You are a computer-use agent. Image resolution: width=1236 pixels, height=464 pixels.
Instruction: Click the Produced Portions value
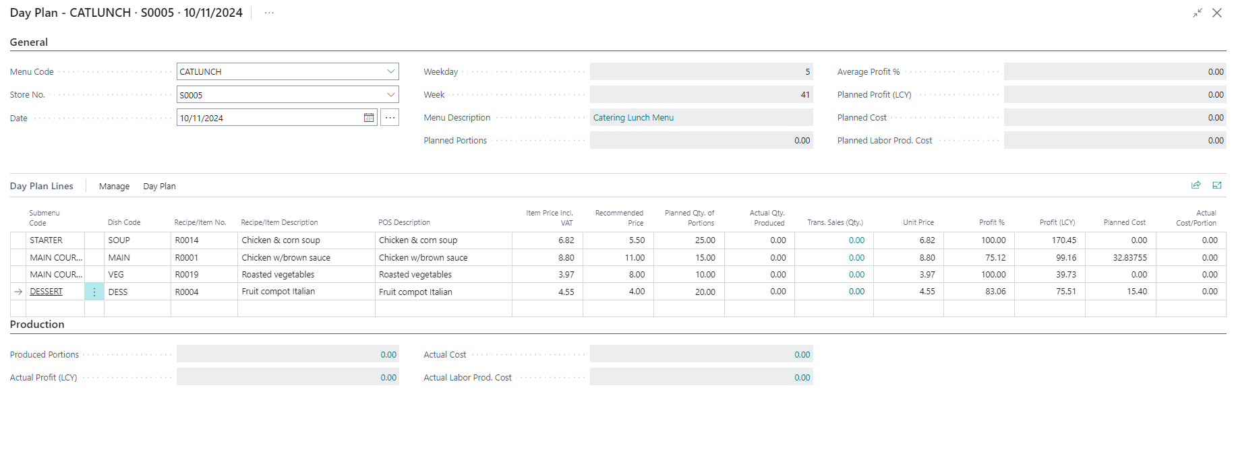[x=388, y=355]
